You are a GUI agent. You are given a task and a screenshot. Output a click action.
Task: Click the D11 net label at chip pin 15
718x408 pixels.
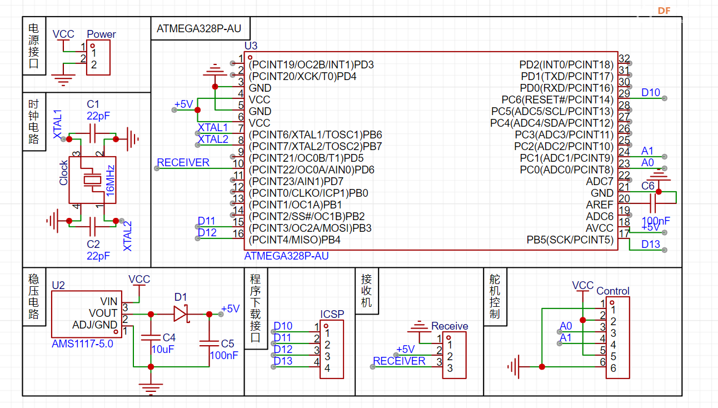[x=207, y=221]
